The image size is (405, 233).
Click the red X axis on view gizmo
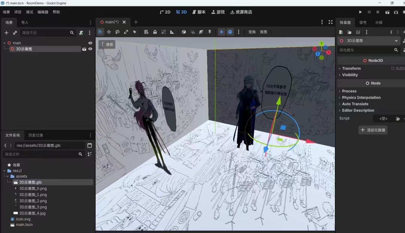(x=328, y=52)
